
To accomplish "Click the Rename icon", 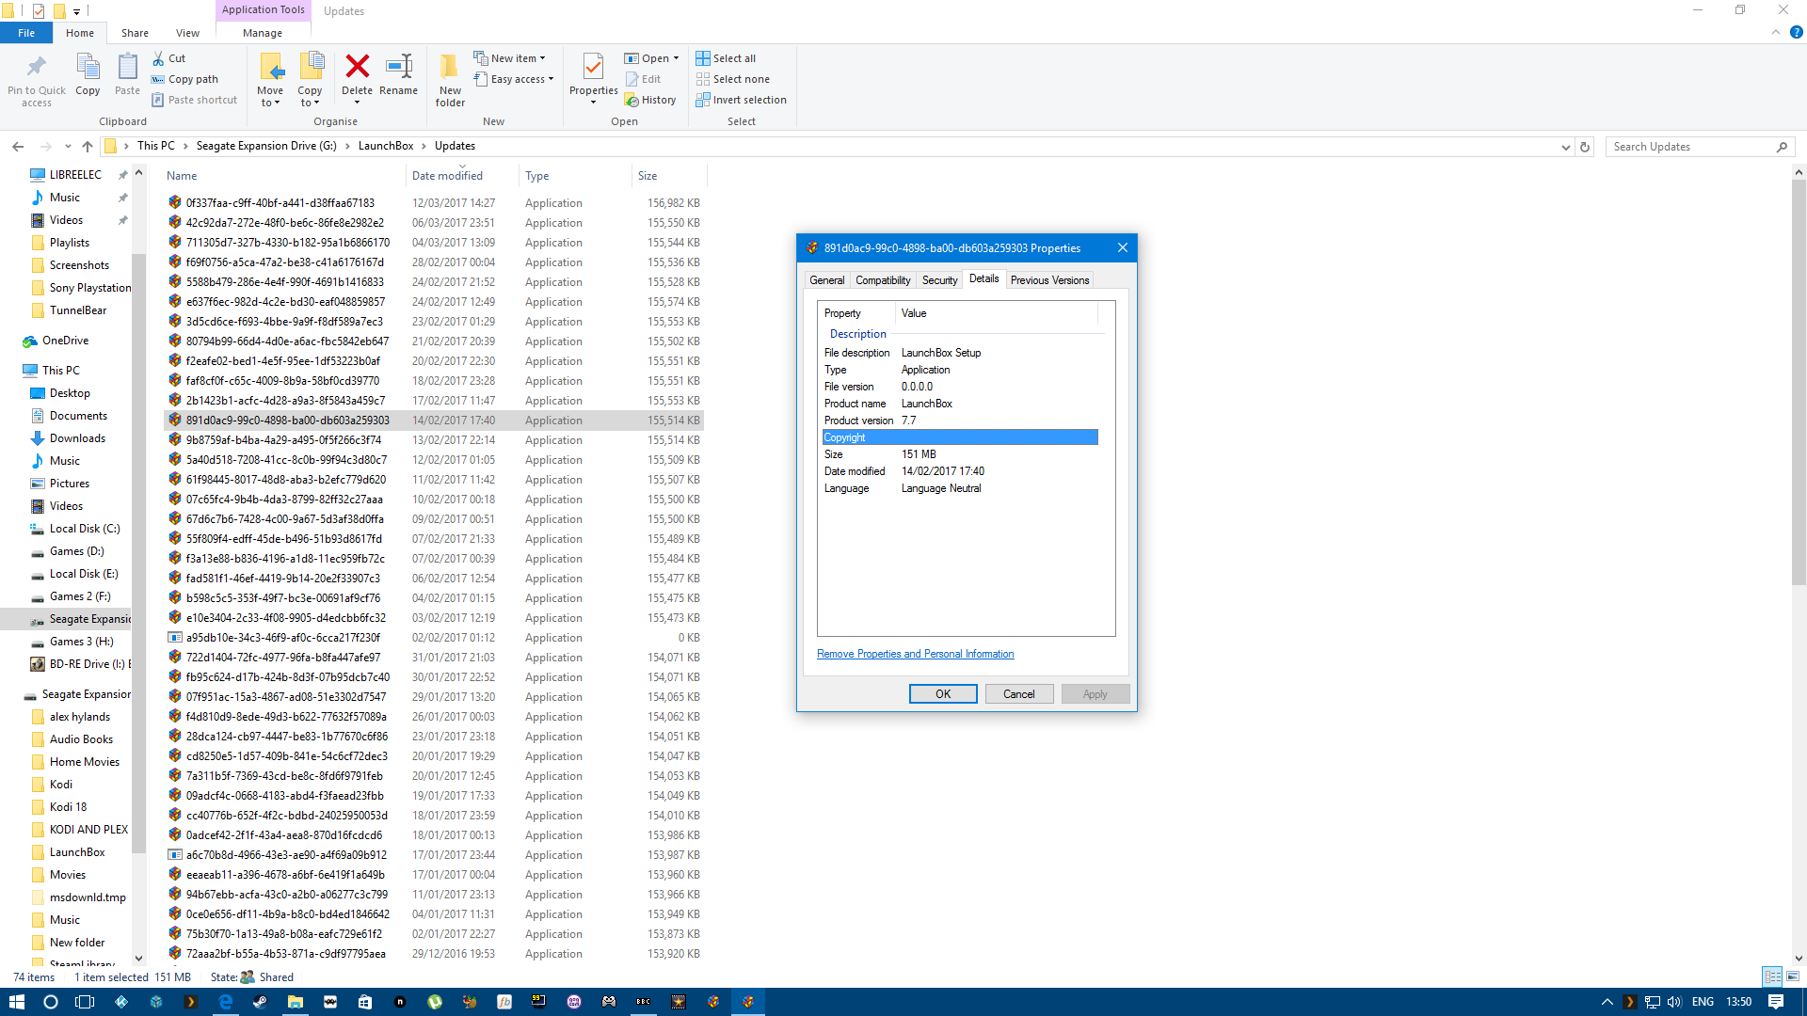I will tap(399, 66).
